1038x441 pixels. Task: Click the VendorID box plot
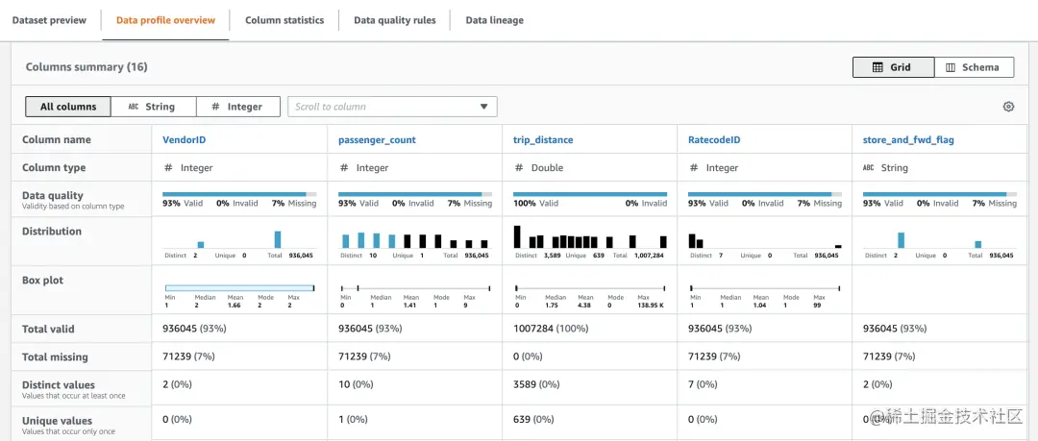(x=239, y=288)
